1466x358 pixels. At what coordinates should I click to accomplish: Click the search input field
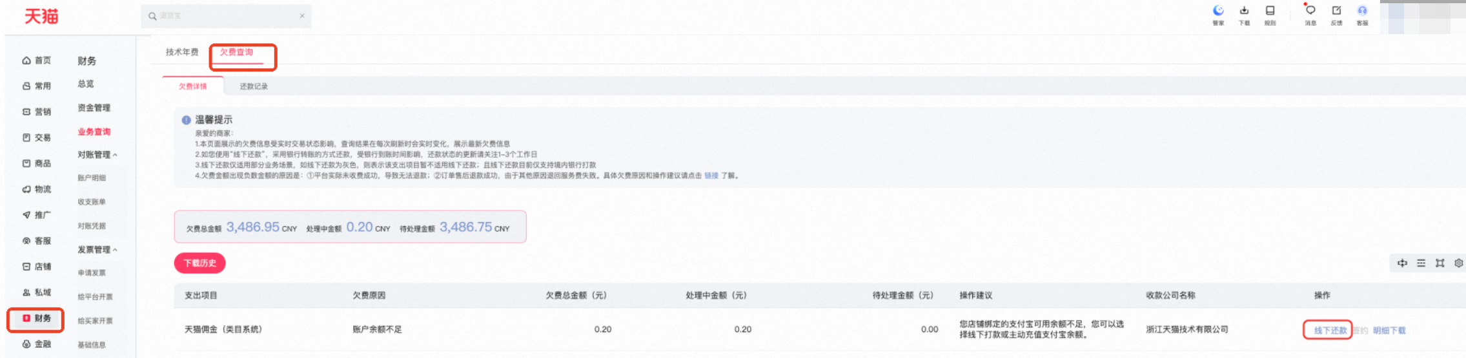(x=226, y=16)
